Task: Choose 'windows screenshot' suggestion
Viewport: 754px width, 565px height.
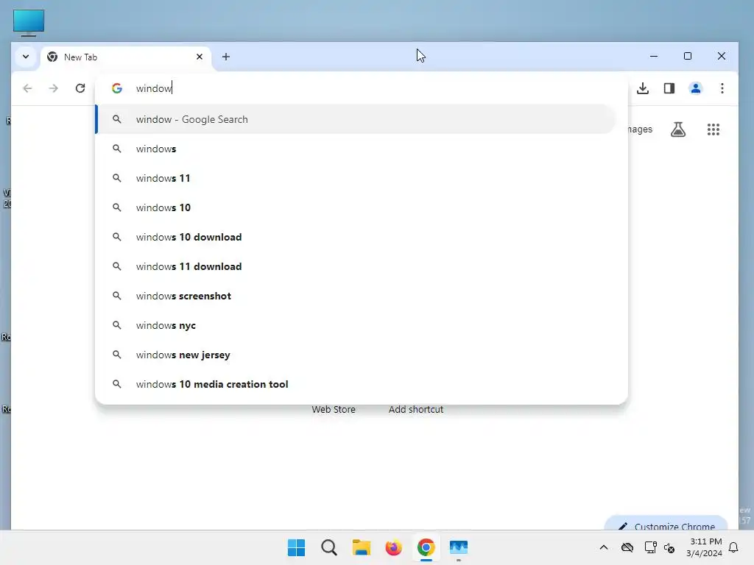Action: (356, 296)
